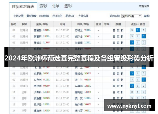This screenshot has width=158, height=114.
Task: Expand the 第19156期 issue dropdown
Action: click(131, 16)
